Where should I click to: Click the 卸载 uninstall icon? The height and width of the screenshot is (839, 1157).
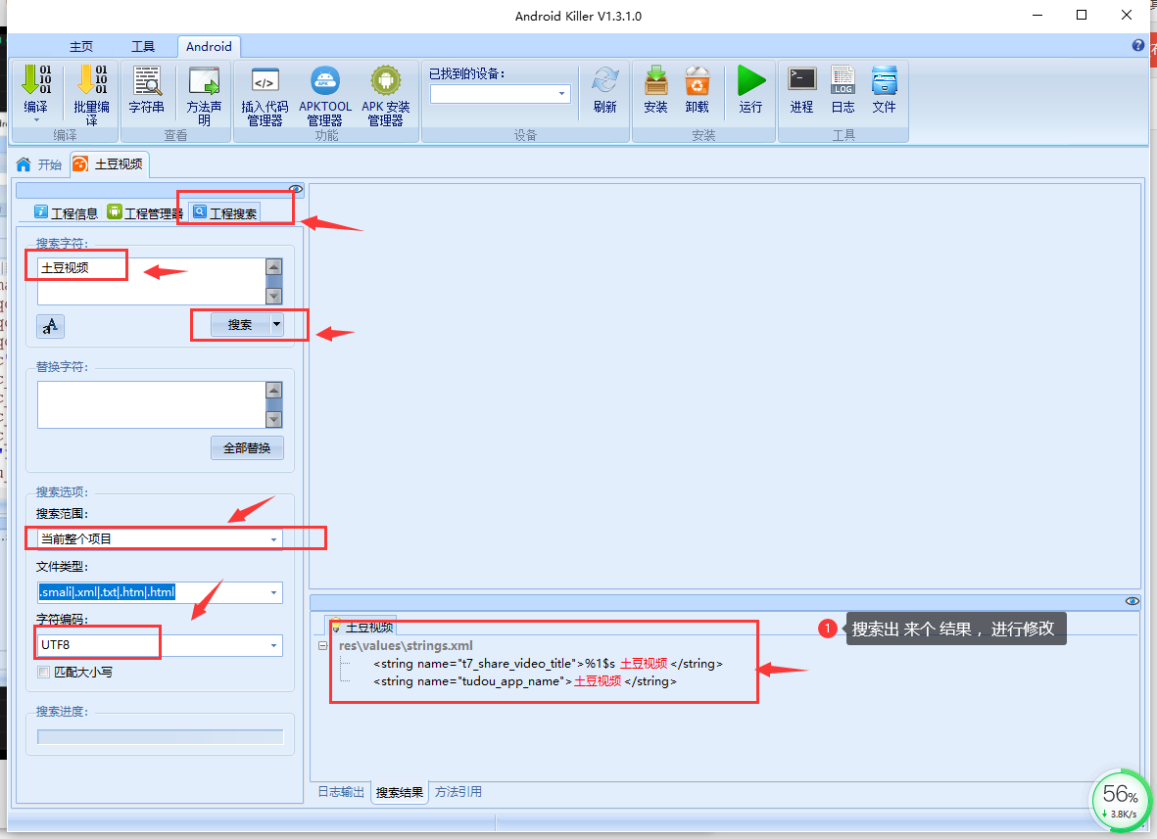click(697, 81)
